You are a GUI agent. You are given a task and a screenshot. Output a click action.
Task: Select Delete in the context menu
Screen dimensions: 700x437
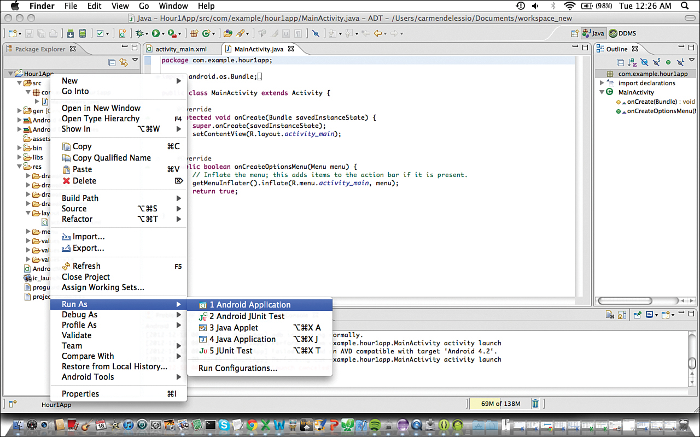[119, 181]
